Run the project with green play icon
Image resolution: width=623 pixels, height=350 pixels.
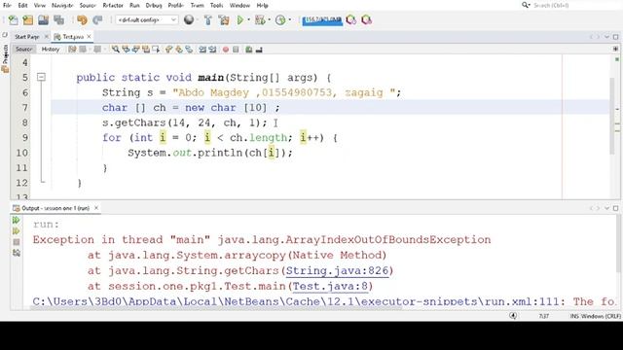click(x=240, y=19)
